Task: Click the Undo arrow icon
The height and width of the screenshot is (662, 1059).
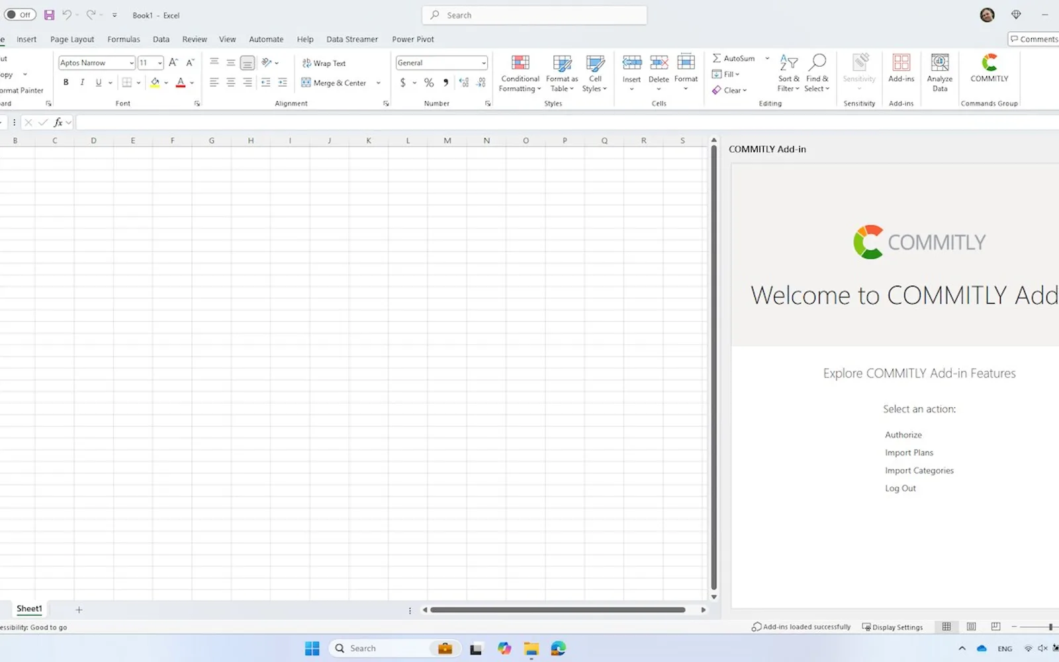Action: pos(66,15)
